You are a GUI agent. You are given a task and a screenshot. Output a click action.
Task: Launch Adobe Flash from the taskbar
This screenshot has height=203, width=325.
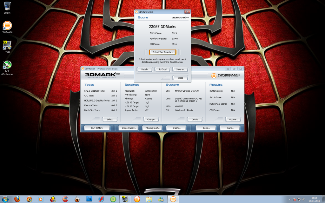click(x=101, y=199)
